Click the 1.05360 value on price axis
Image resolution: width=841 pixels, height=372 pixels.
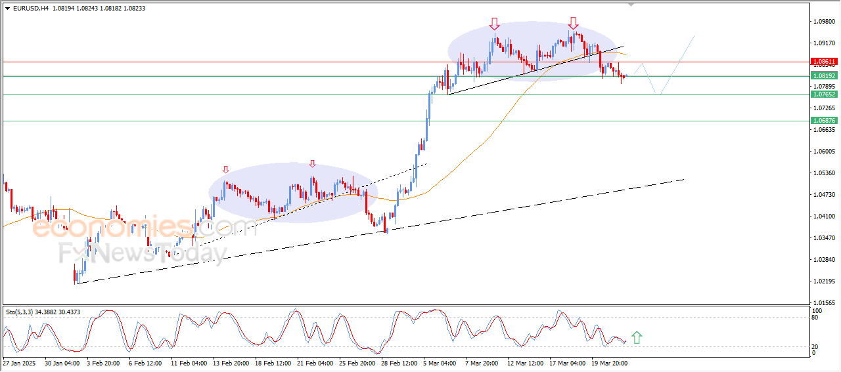click(825, 173)
